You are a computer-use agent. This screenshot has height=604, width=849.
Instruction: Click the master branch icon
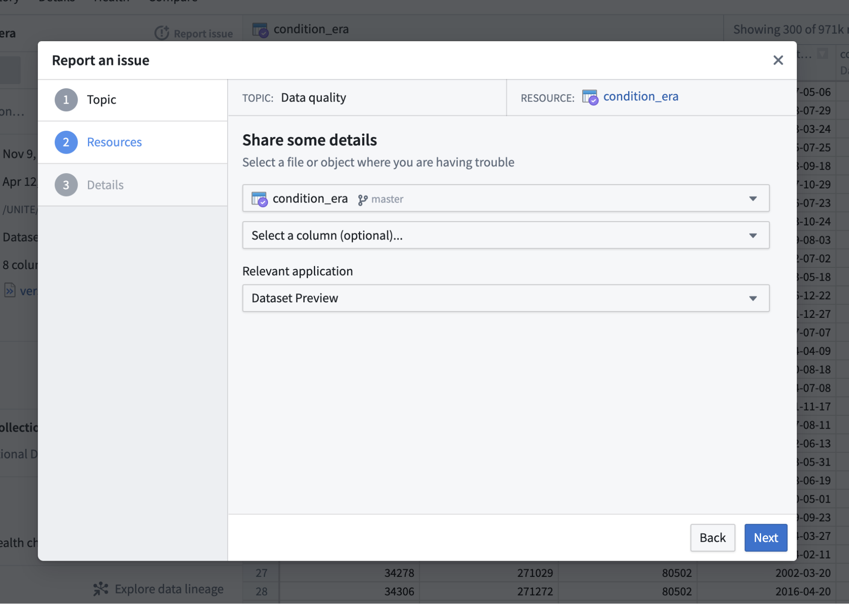pyautogui.click(x=362, y=199)
